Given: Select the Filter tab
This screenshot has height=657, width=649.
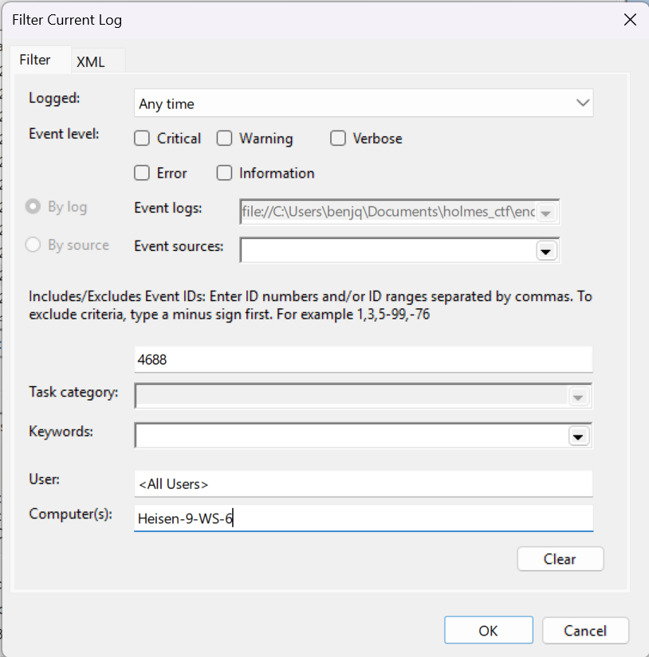Looking at the screenshot, I should pyautogui.click(x=35, y=60).
